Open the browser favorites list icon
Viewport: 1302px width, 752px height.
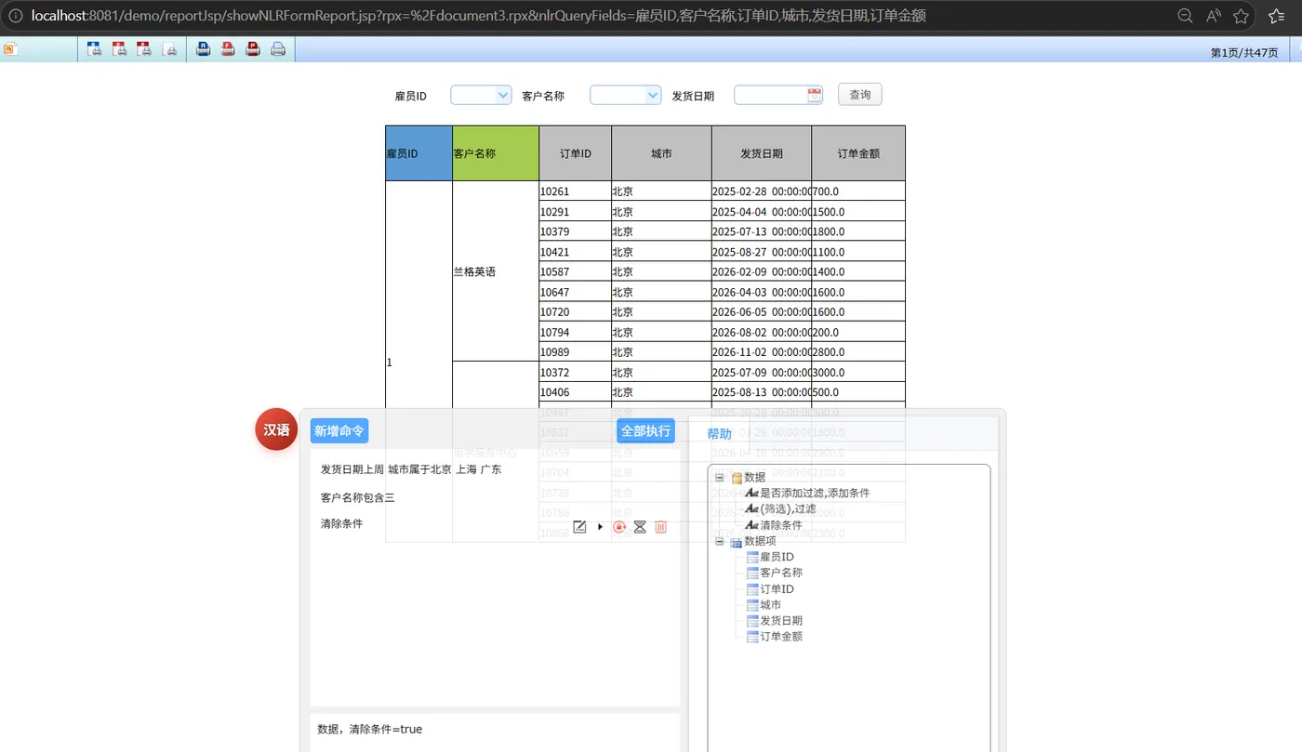pyautogui.click(x=1277, y=16)
